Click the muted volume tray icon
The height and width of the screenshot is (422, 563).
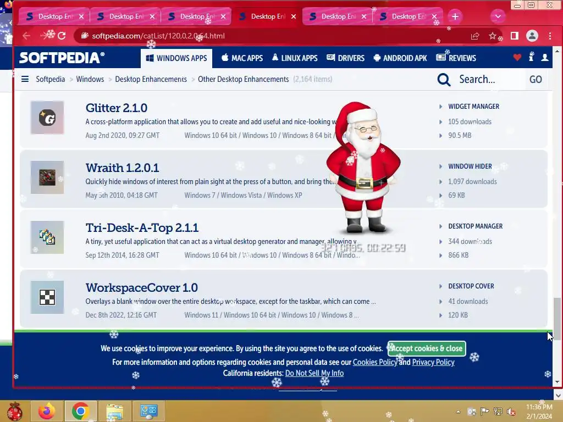click(x=511, y=412)
